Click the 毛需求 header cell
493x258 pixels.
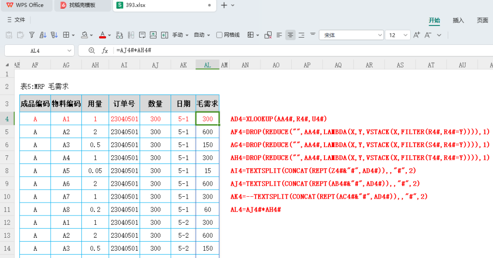[208, 104]
